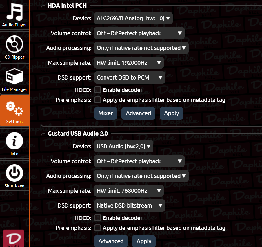Open the HW limit: 192000Hz sample rate dropdown
Image resolution: width=262 pixels, height=247 pixels.
pos(129,63)
